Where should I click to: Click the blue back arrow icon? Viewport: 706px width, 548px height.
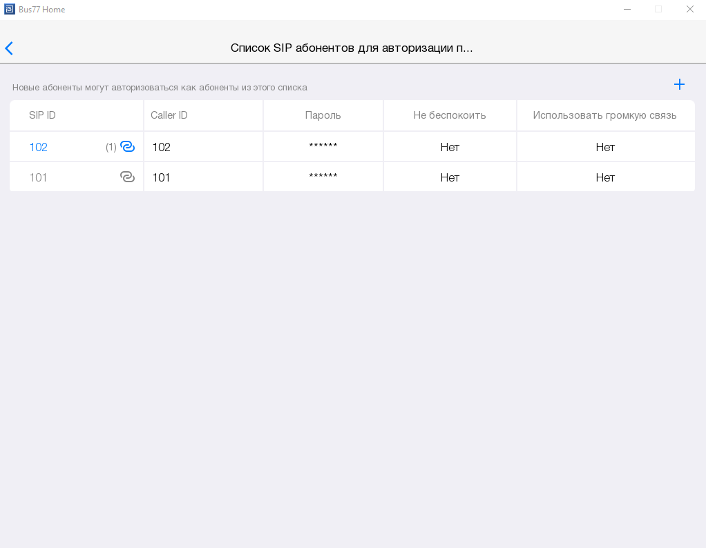point(9,48)
